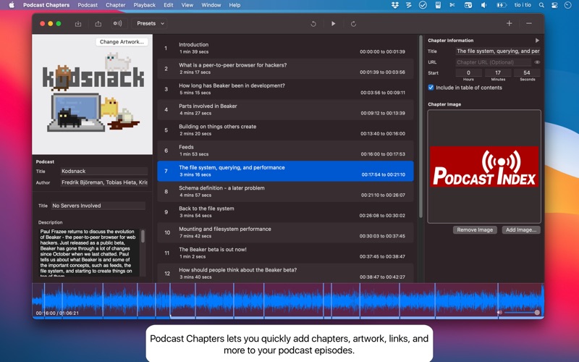Select chapter 1 Introduction
Screen dimensions: 579x362
pos(285,48)
